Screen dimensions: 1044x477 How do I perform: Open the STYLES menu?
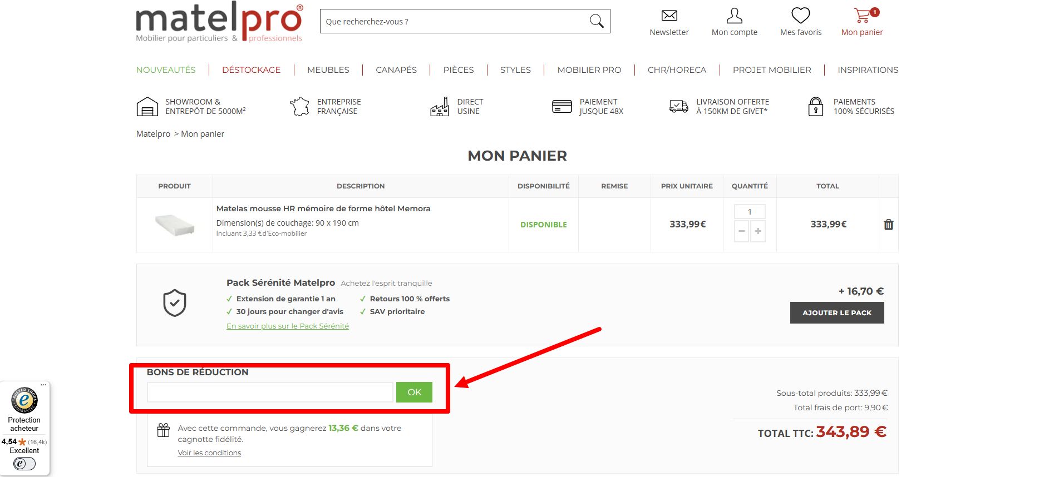(515, 69)
